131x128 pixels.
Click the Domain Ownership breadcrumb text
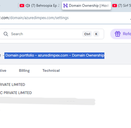[x=88, y=55]
